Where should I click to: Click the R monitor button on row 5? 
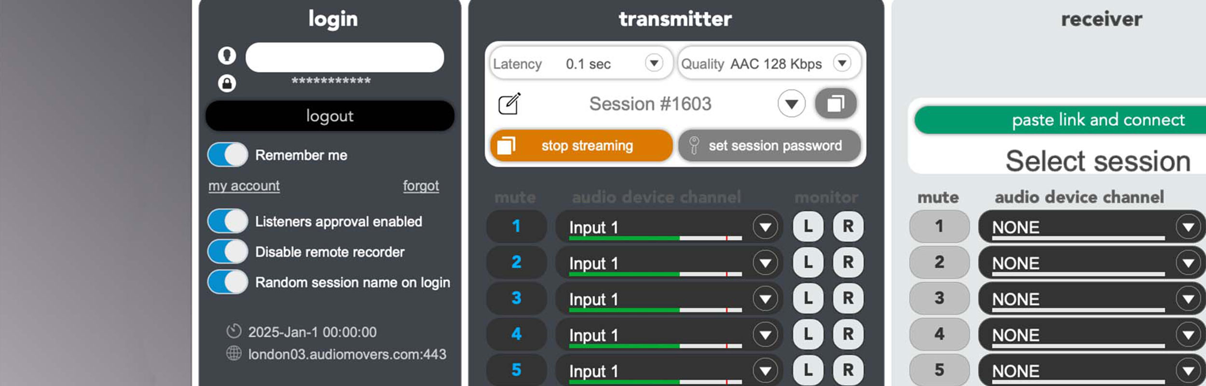(848, 370)
